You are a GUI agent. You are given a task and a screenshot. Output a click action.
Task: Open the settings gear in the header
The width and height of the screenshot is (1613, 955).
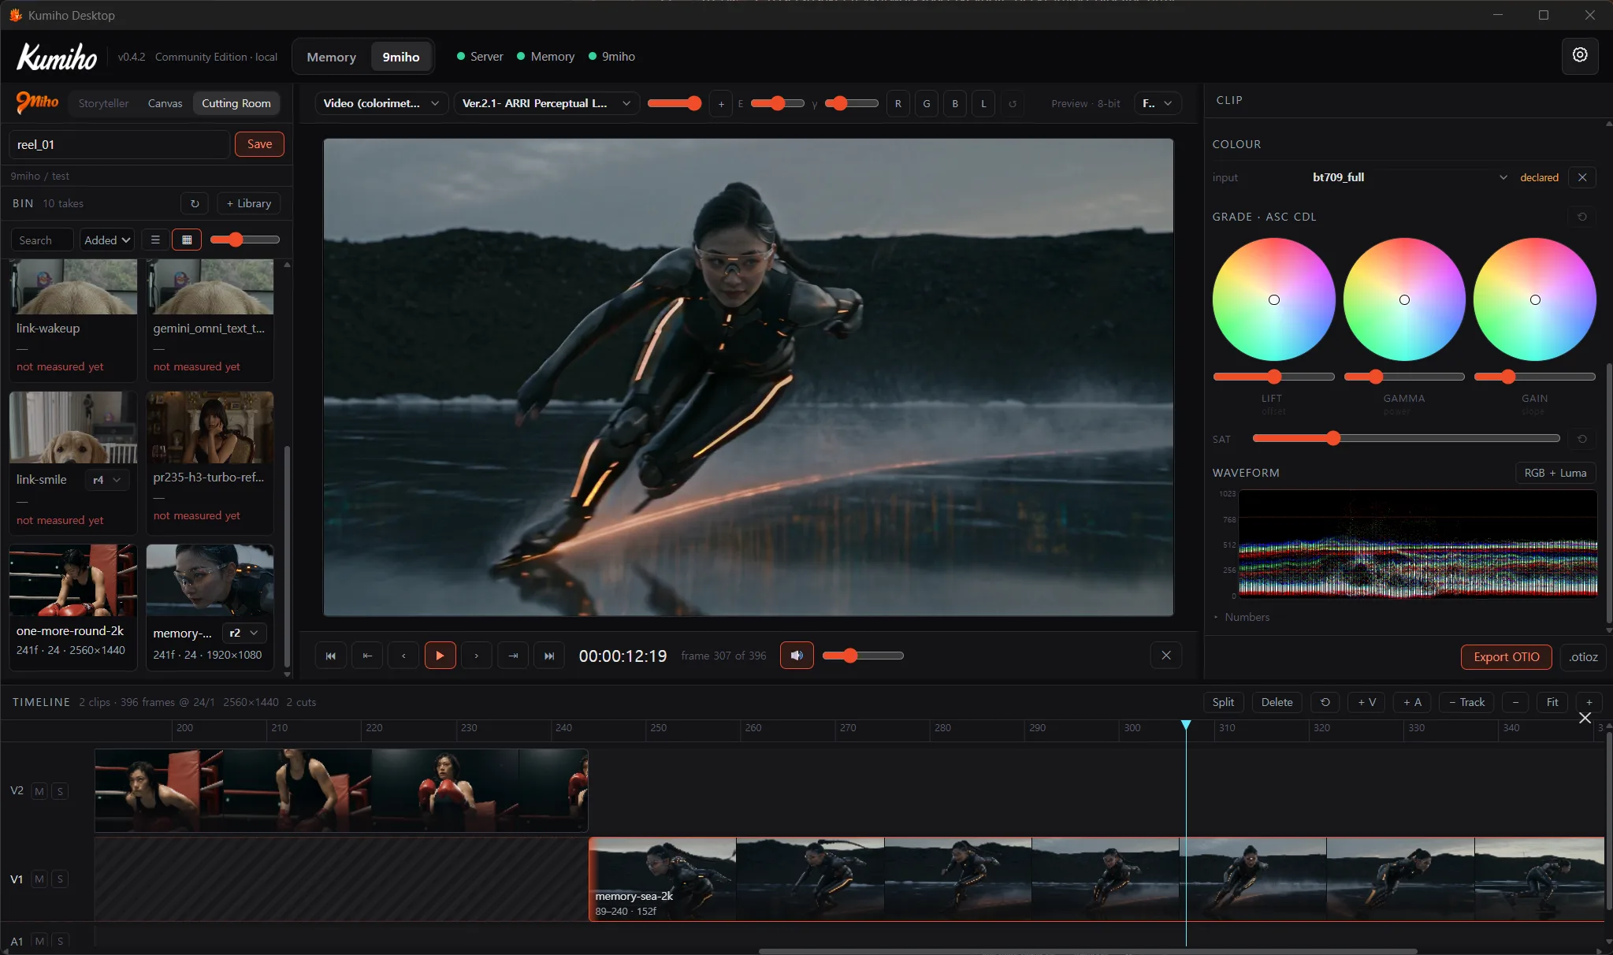click(1579, 56)
